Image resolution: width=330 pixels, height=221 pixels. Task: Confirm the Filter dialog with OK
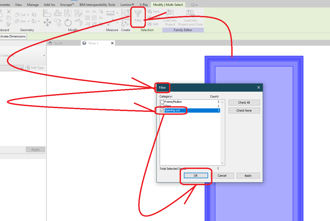coord(196,176)
